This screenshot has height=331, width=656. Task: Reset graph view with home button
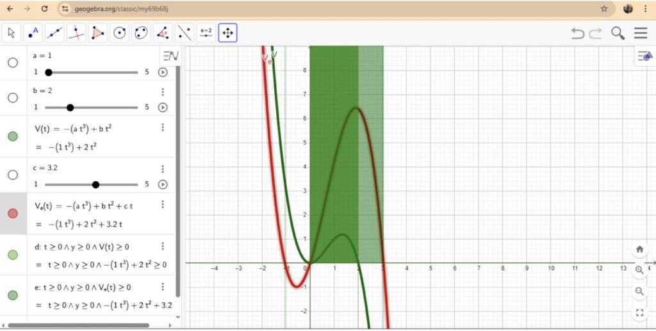click(x=639, y=249)
